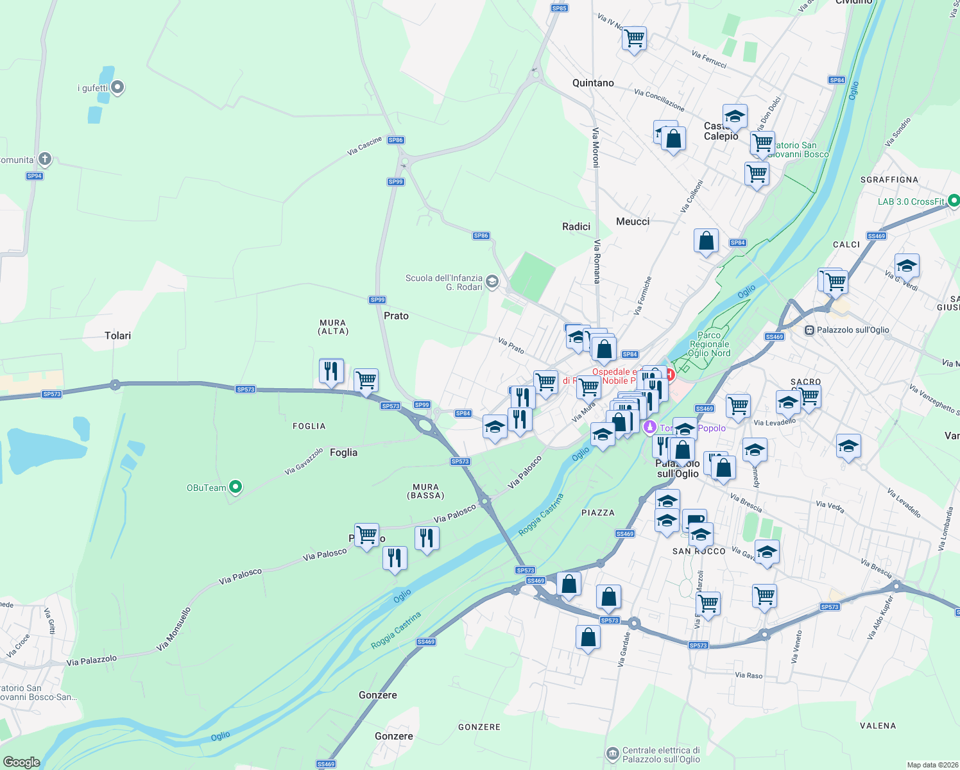The width and height of the screenshot is (960, 770).
Task: Click the church cross icon near SP94
Action: [44, 158]
